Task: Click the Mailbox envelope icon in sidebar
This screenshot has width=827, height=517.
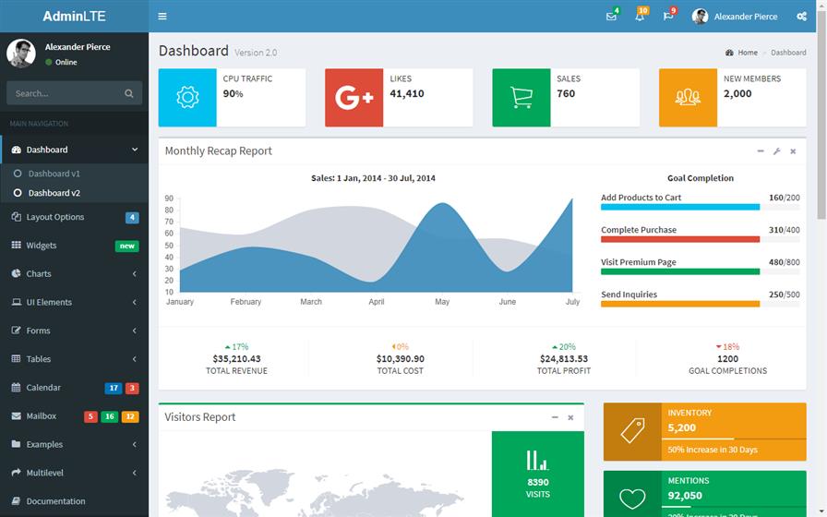Action: pos(17,415)
